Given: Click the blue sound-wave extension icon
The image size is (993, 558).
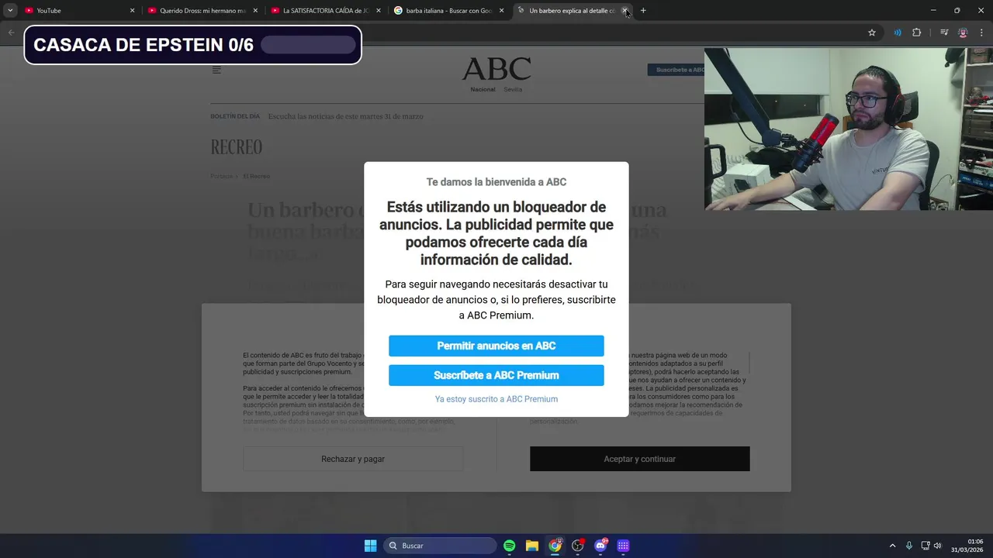Looking at the screenshot, I should (898, 33).
